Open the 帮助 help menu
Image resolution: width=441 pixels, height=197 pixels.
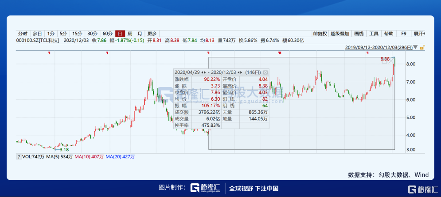point(389,34)
